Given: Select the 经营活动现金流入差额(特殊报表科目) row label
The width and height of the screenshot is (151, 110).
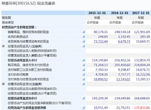Looking at the screenshot, I should point(32,51).
